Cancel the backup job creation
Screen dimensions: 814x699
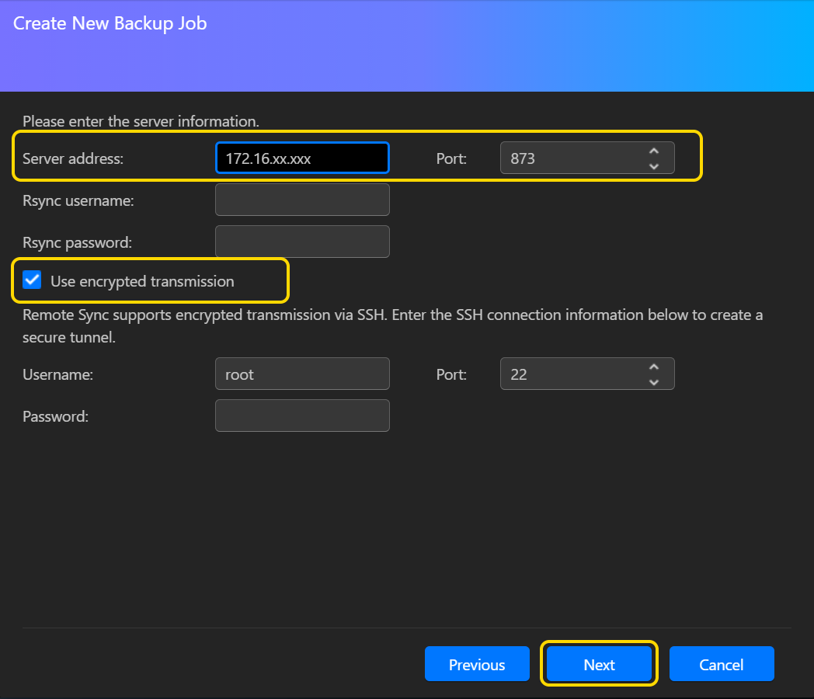[722, 664]
